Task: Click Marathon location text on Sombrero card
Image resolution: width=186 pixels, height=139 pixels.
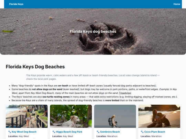Action: (x=112, y=136)
